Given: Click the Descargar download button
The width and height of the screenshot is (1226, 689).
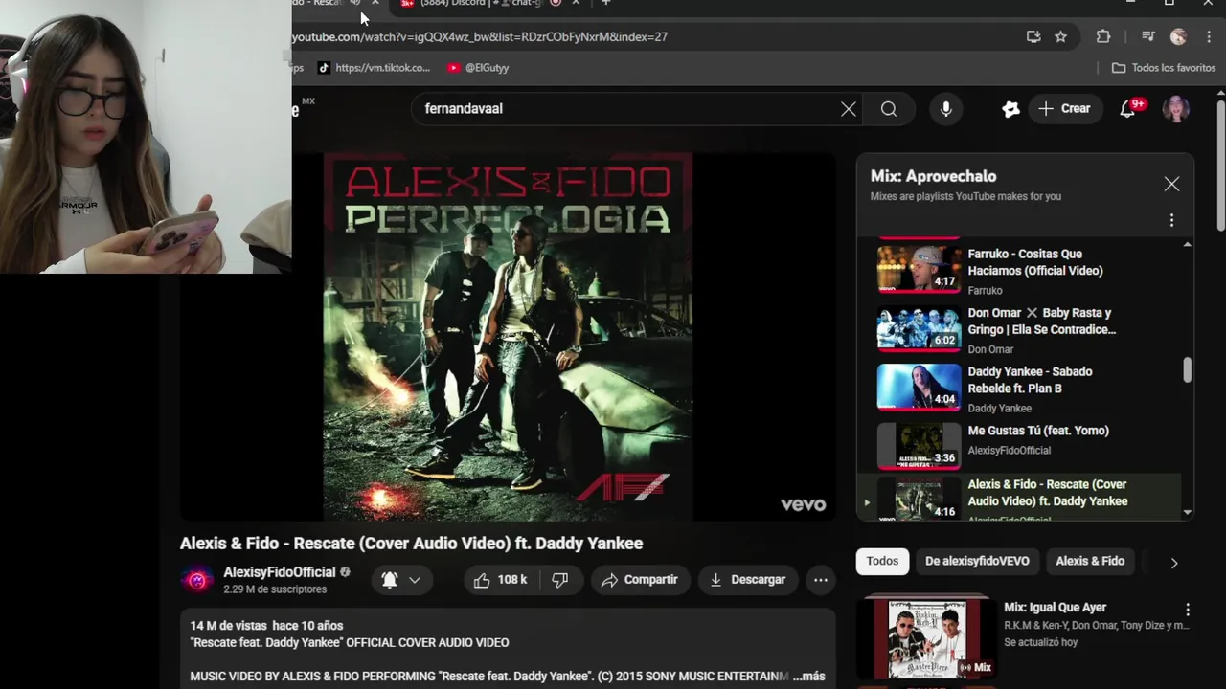Looking at the screenshot, I should pyautogui.click(x=747, y=580).
